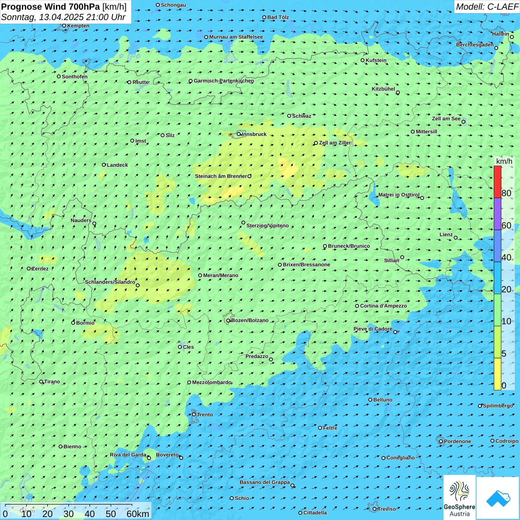Image resolution: width=520 pixels, height=520 pixels.
Task: Click the Tirano city label
Action: (52, 381)
